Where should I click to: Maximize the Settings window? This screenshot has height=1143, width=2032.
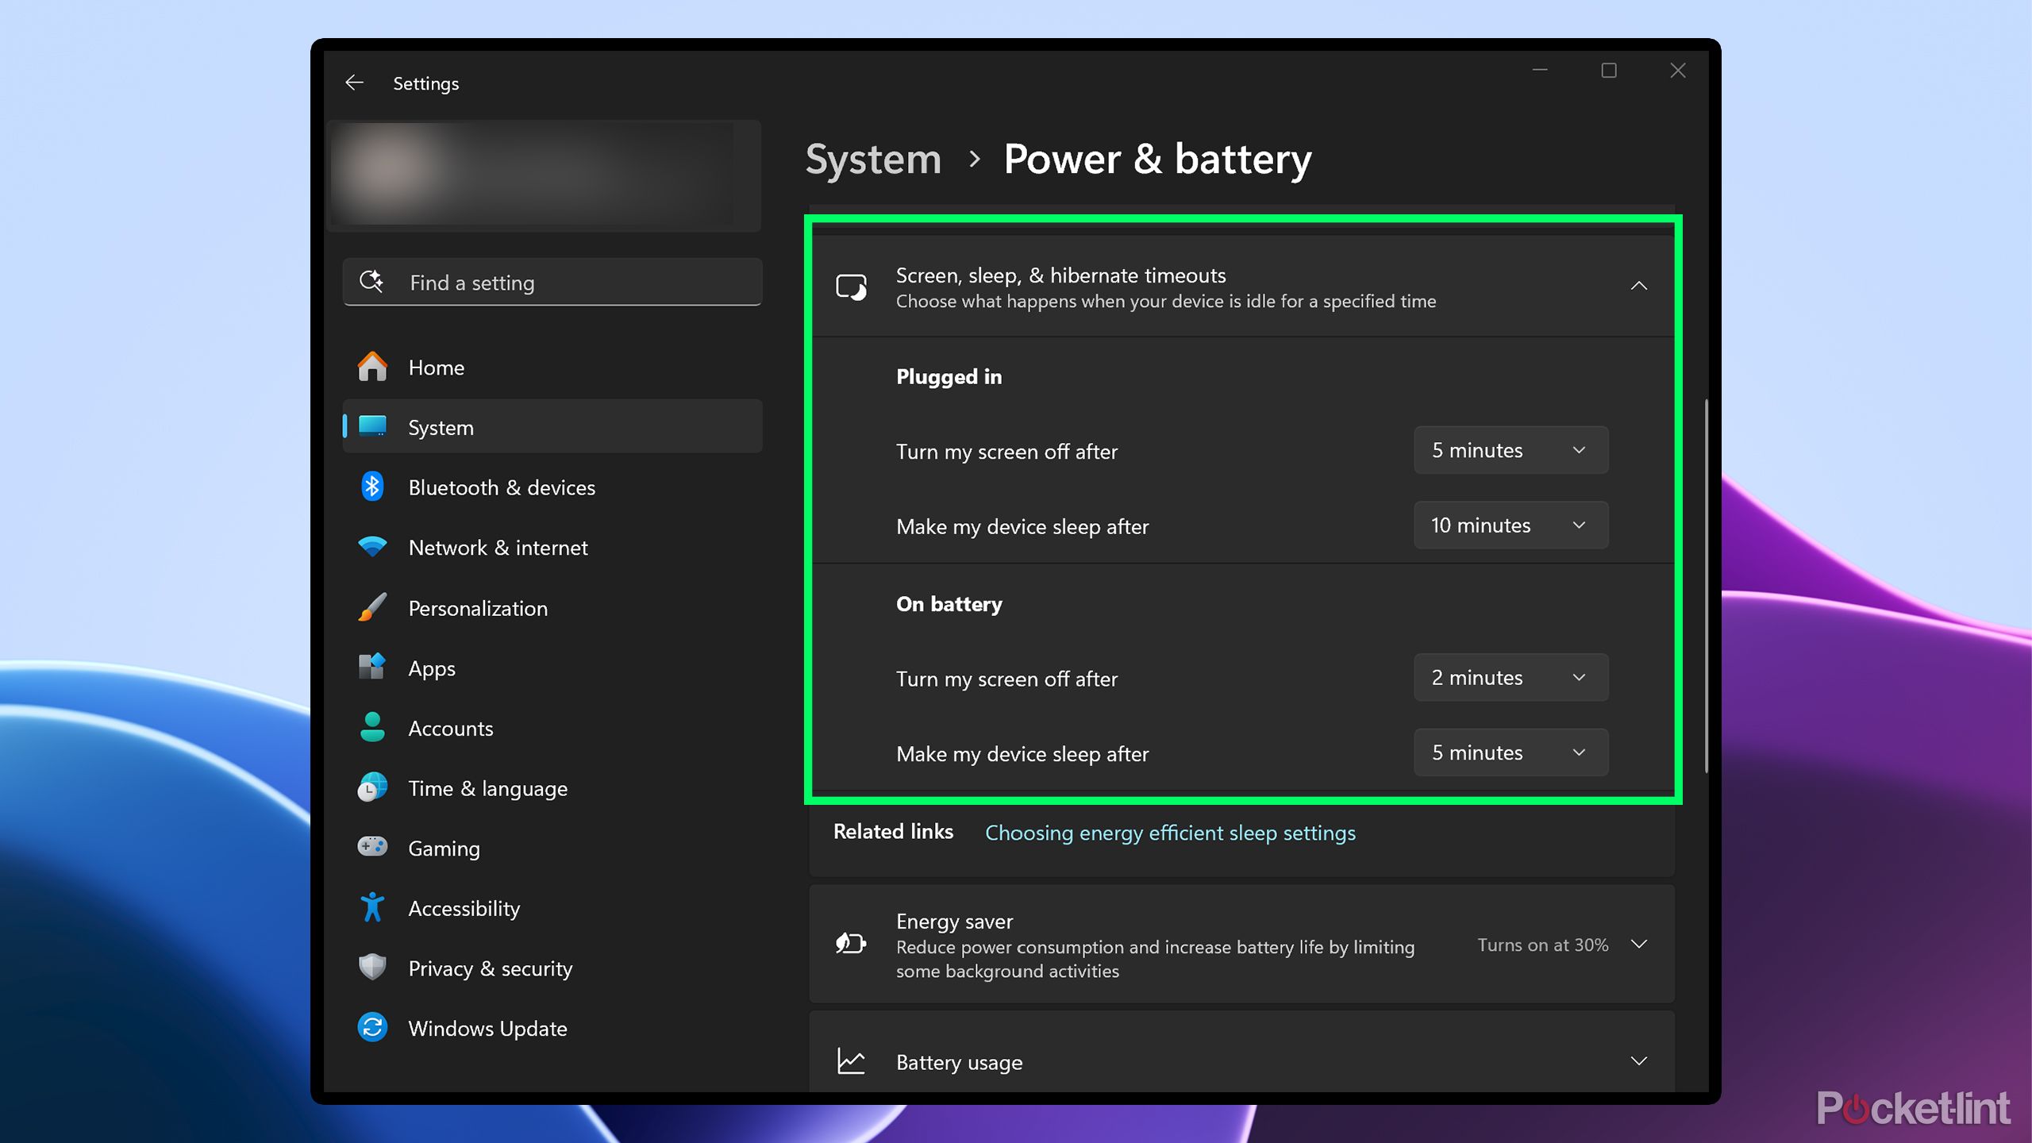coord(1609,71)
